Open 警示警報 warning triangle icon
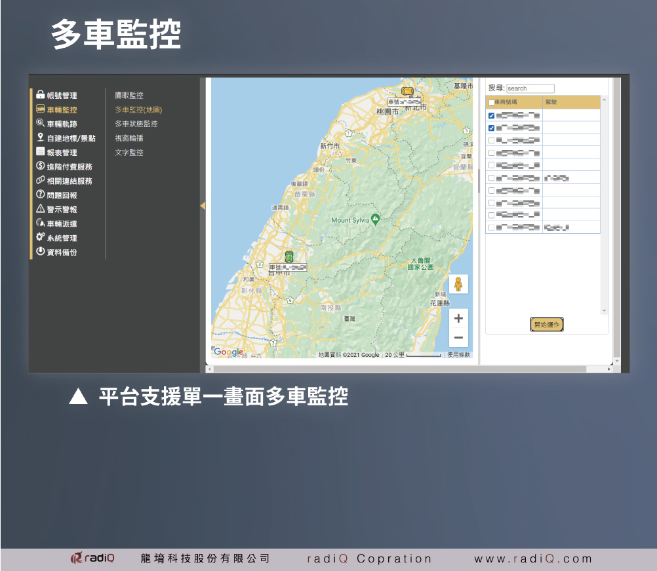This screenshot has width=657, height=571. coord(40,210)
